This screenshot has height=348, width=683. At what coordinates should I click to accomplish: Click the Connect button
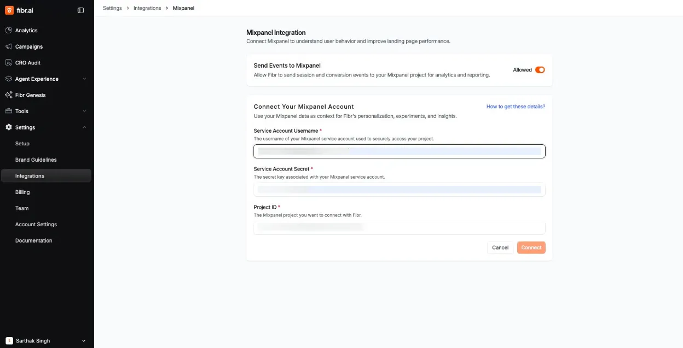click(531, 247)
